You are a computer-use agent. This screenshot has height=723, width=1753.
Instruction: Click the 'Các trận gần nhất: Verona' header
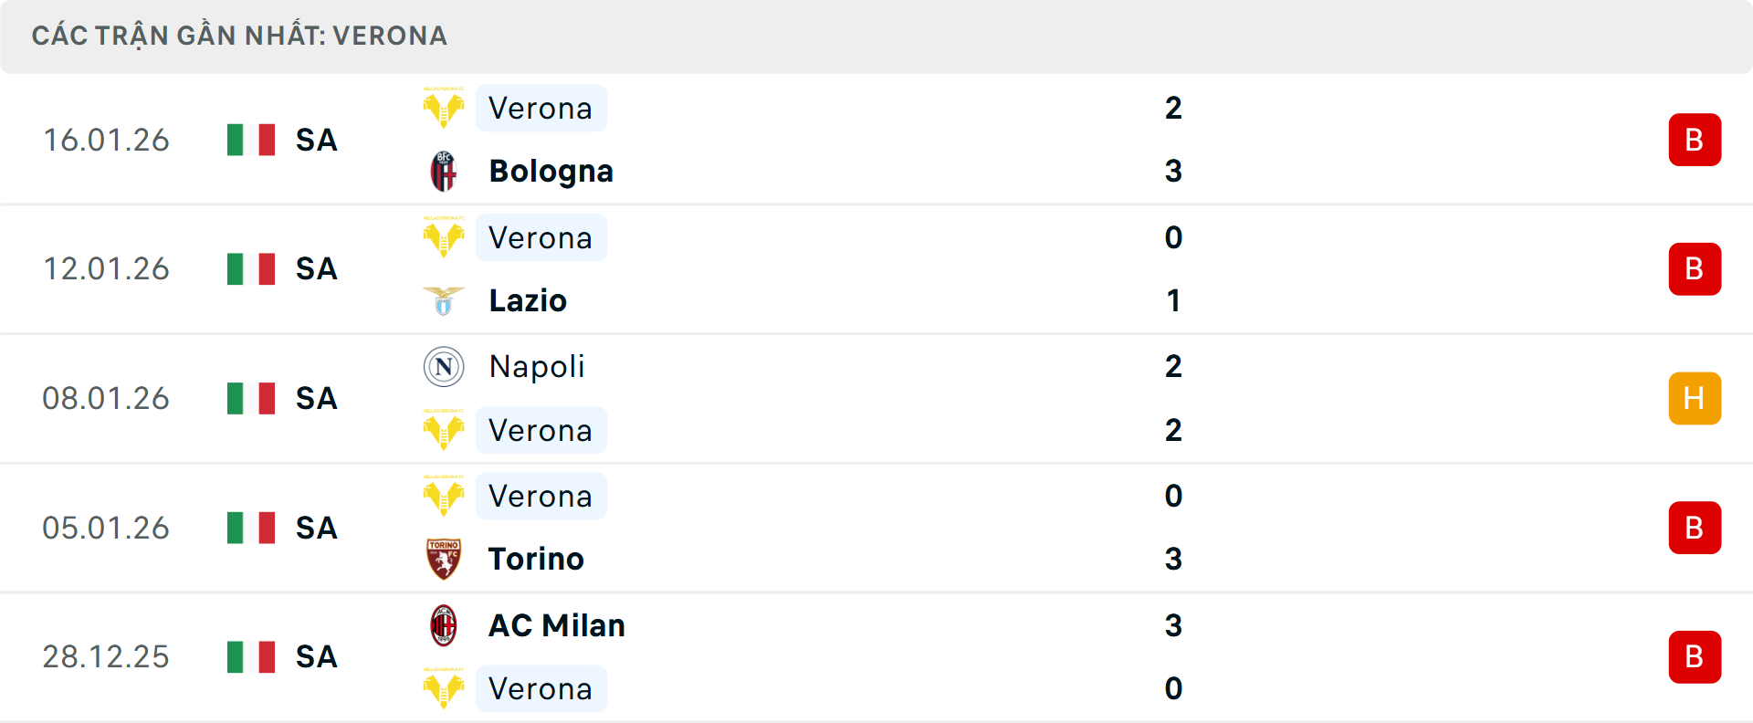(x=239, y=36)
